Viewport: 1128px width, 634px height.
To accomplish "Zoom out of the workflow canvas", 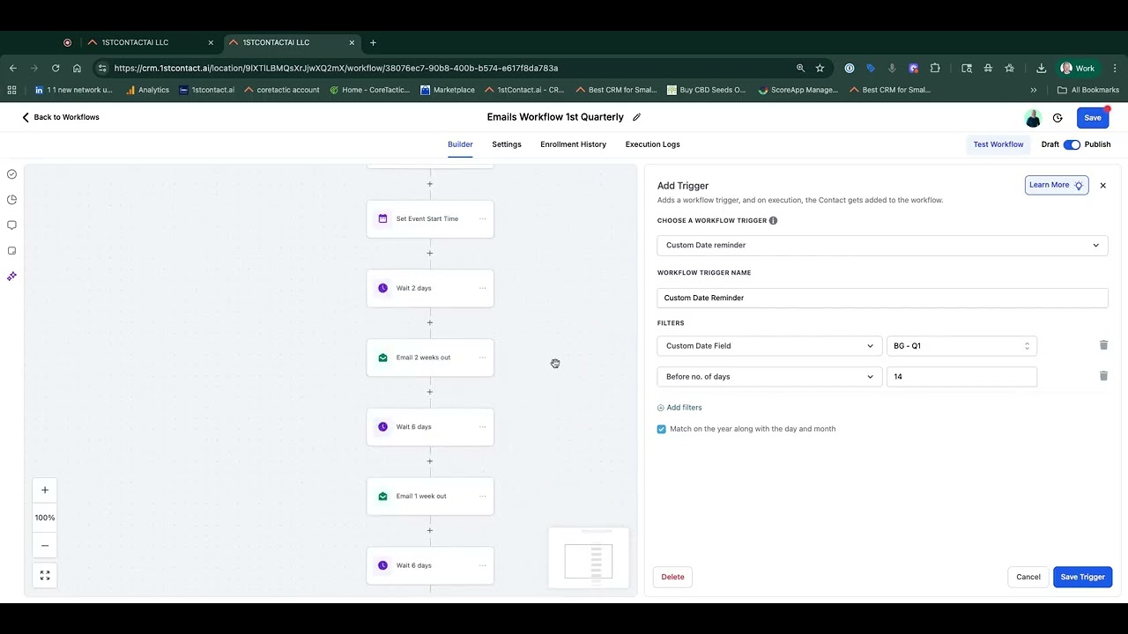I will [x=45, y=545].
